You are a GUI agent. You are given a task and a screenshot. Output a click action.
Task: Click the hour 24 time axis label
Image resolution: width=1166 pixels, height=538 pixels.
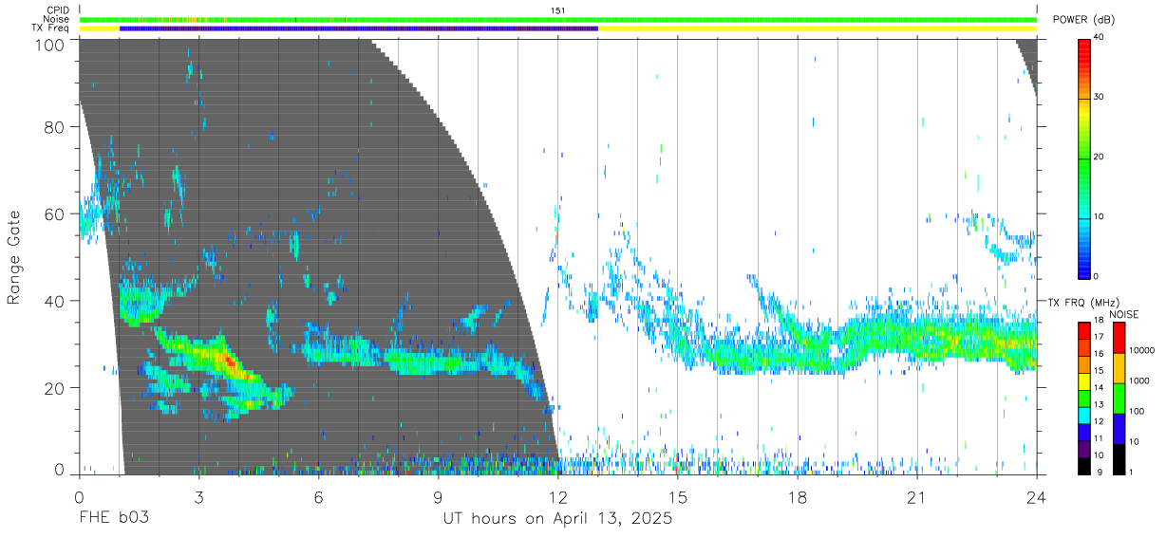pos(1037,496)
